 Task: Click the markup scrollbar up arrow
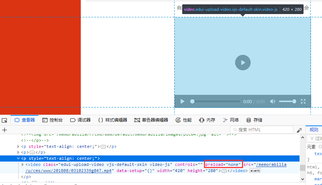click(302, 137)
